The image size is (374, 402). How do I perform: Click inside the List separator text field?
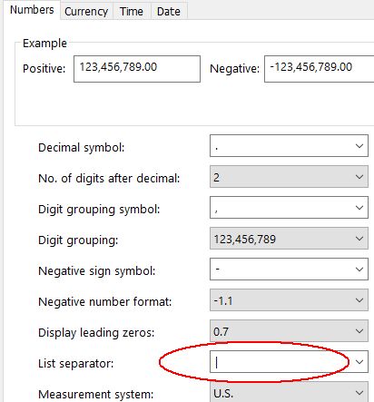click(x=280, y=362)
